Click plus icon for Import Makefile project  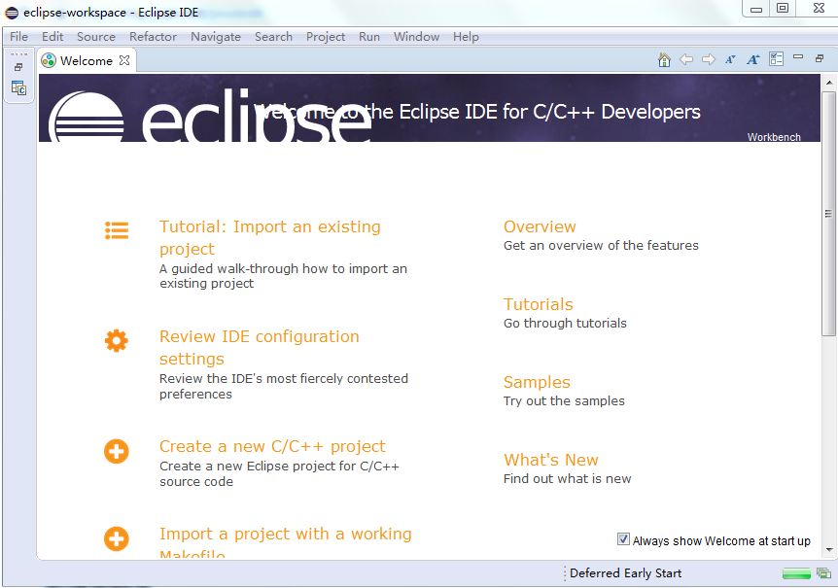pyautogui.click(x=117, y=538)
